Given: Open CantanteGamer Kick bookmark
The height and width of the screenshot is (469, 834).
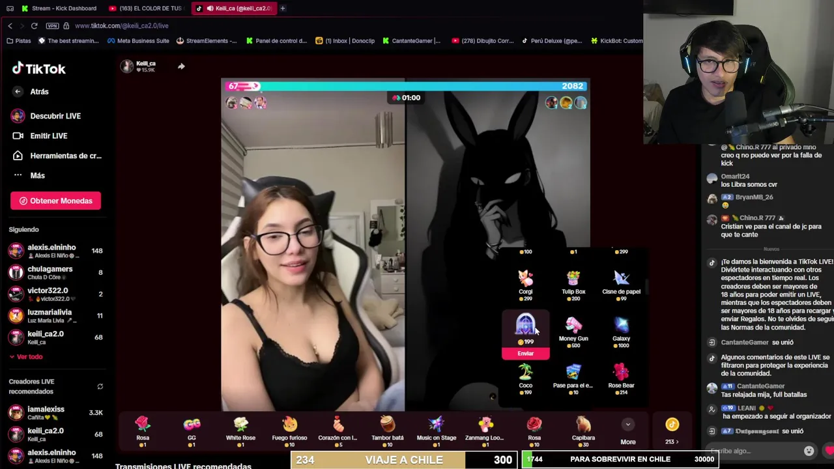Looking at the screenshot, I should pyautogui.click(x=411, y=40).
